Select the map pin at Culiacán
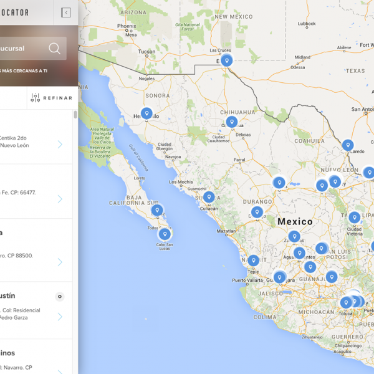374x374 pixels. [209, 197]
